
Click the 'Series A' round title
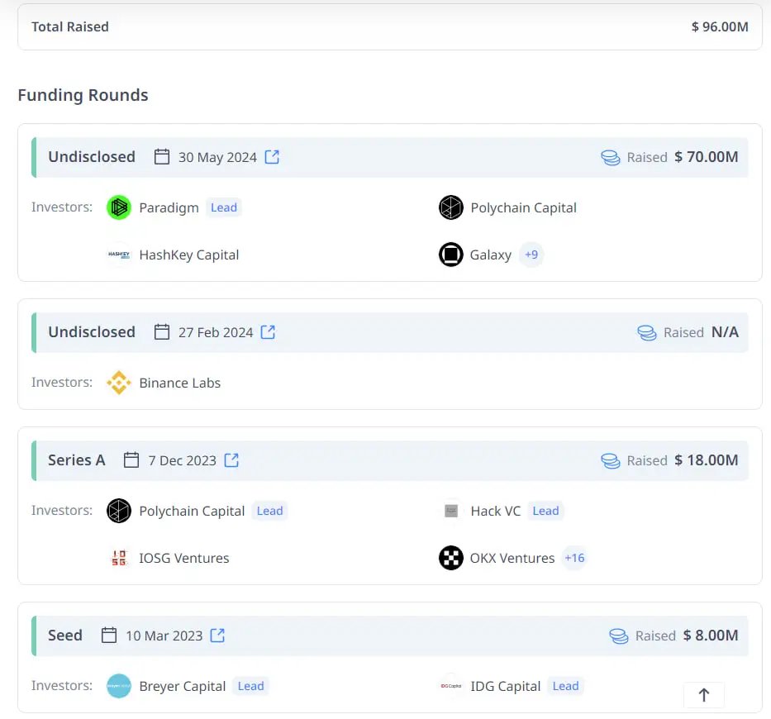(77, 460)
